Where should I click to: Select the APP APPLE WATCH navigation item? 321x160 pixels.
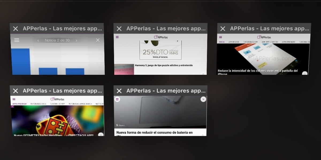tap(269, 42)
